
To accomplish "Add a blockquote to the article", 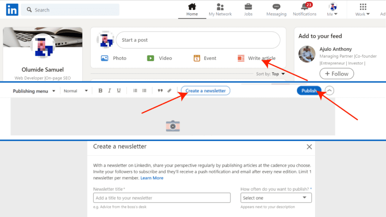I will click(x=160, y=90).
